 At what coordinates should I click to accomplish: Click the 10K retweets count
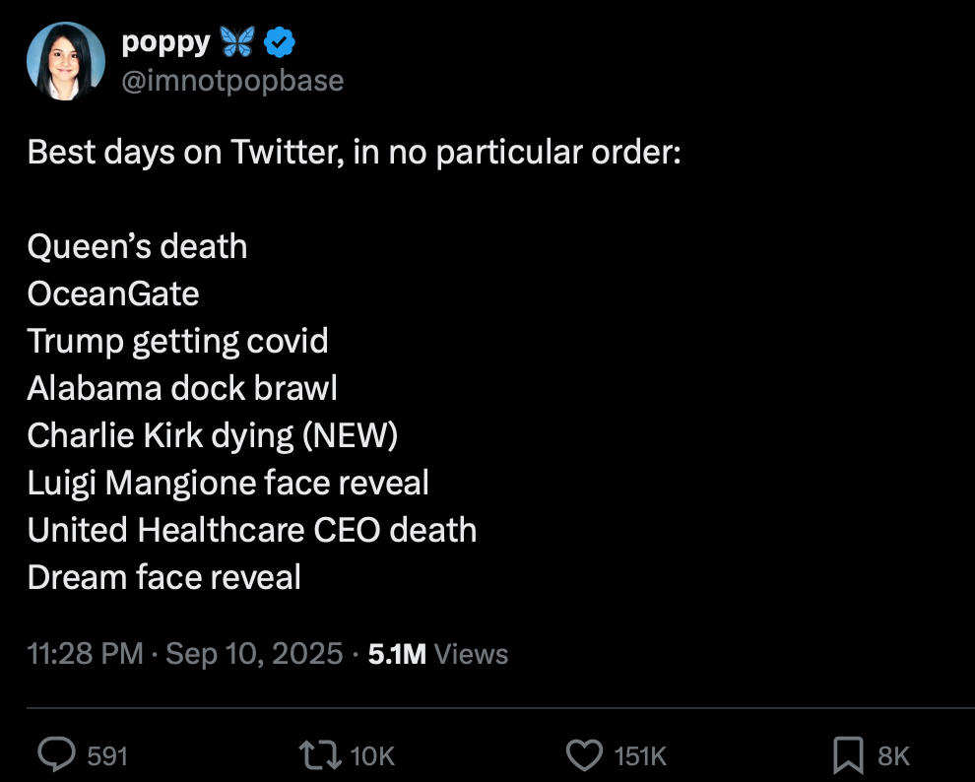pyautogui.click(x=372, y=755)
